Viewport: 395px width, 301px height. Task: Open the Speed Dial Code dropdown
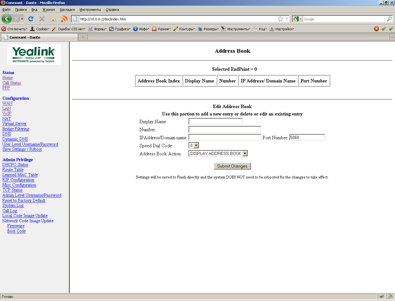pyautogui.click(x=194, y=145)
